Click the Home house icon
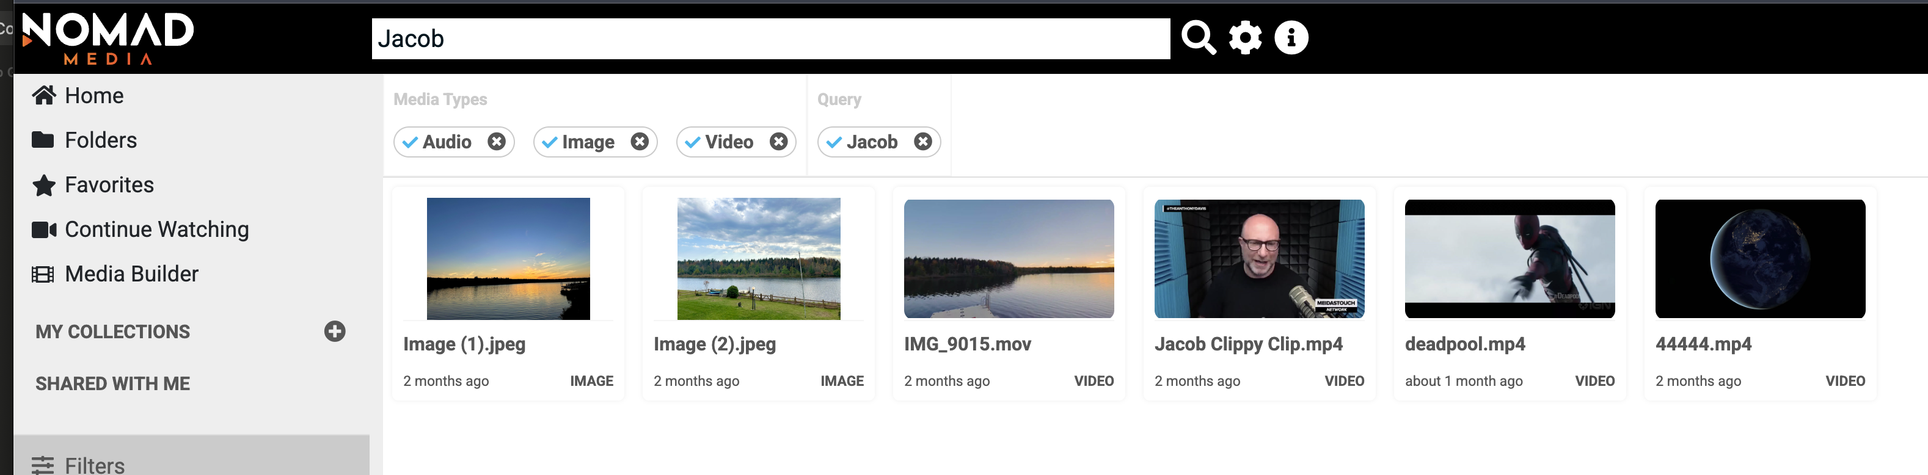The width and height of the screenshot is (1928, 475). pos(44,95)
